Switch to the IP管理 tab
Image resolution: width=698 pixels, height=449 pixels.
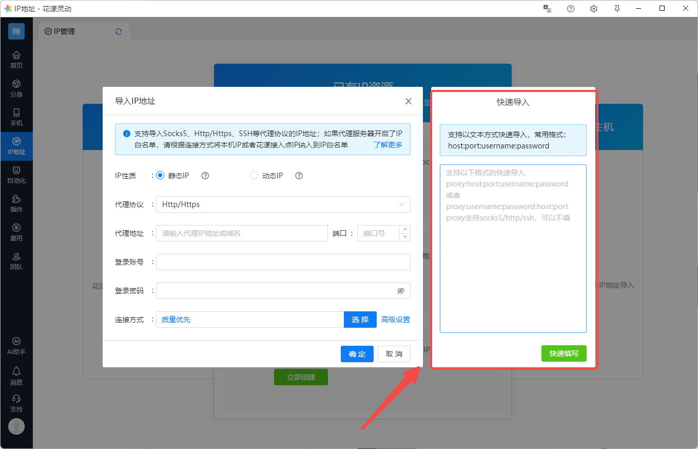point(64,31)
